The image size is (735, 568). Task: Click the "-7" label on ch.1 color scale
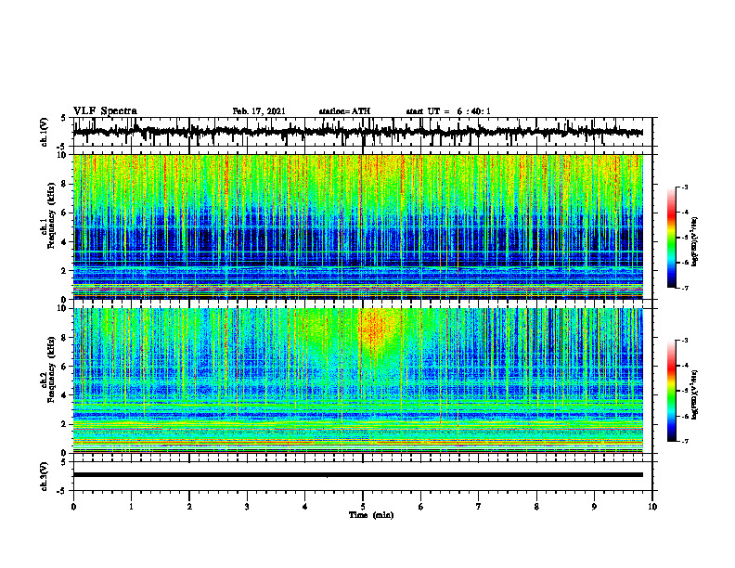click(x=685, y=288)
